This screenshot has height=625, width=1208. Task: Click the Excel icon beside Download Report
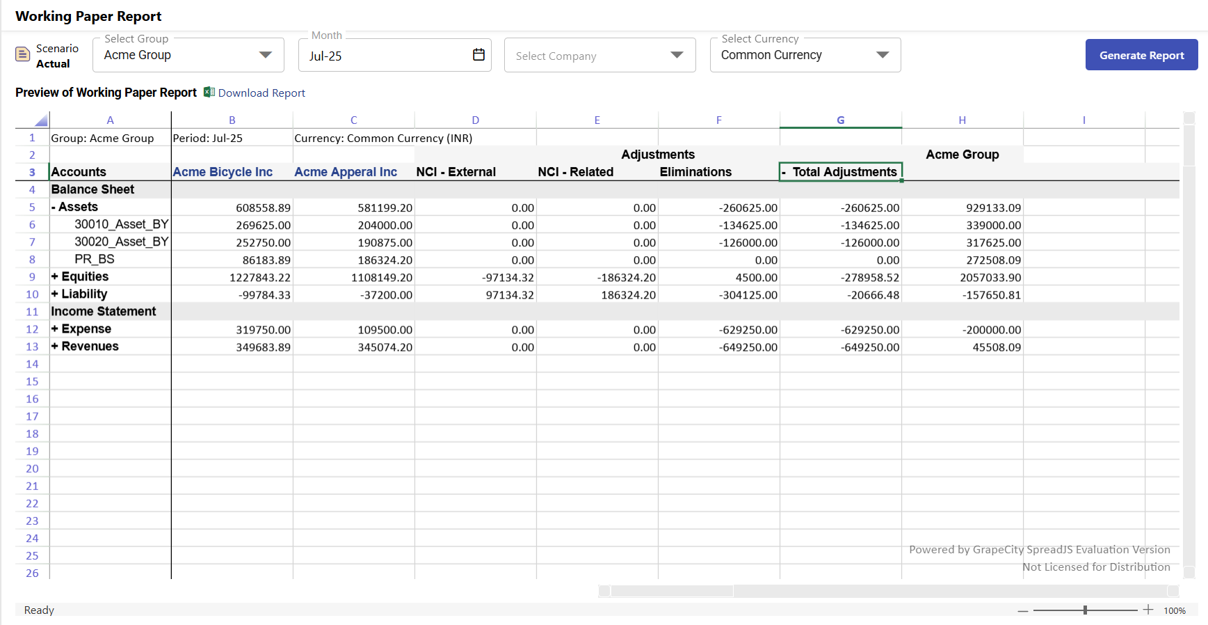pyautogui.click(x=209, y=92)
